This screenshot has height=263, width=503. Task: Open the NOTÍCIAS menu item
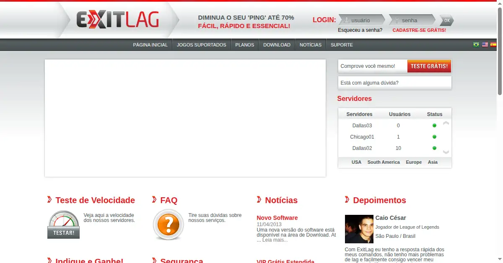pyautogui.click(x=311, y=45)
